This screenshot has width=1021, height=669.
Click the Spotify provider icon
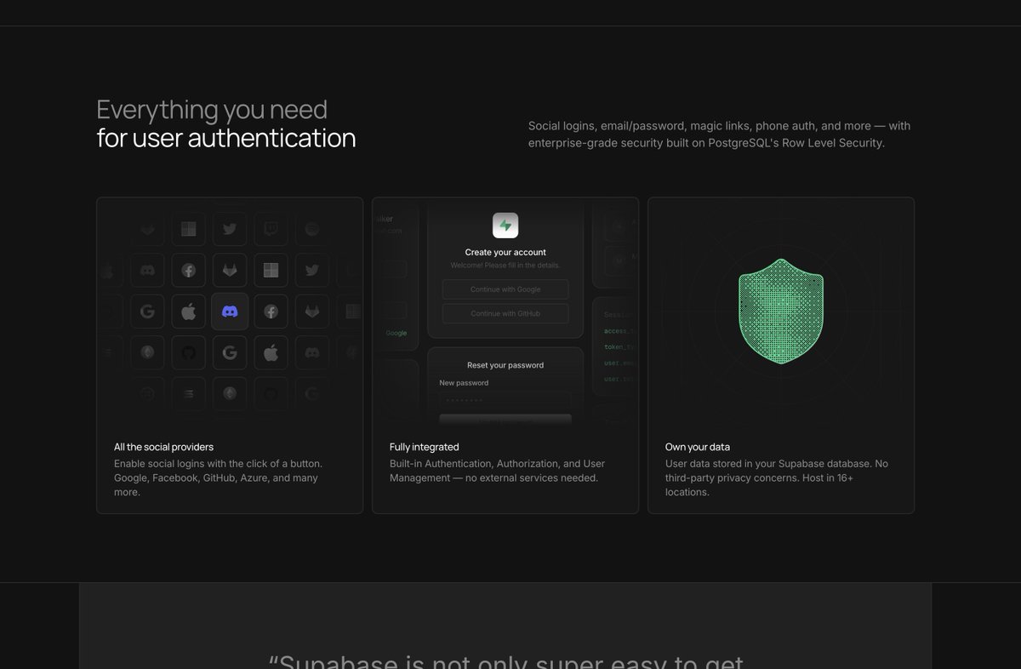[312, 229]
